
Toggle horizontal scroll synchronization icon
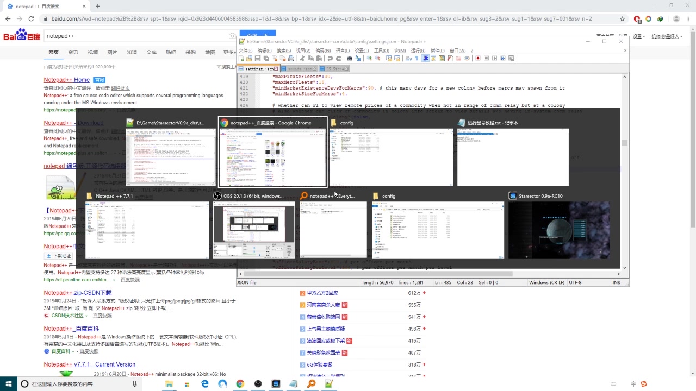click(397, 58)
